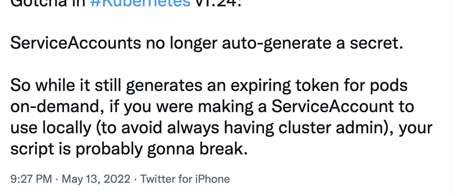
Task: Click "ServiceAccount" in the on-demand line
Action: pos(333,107)
